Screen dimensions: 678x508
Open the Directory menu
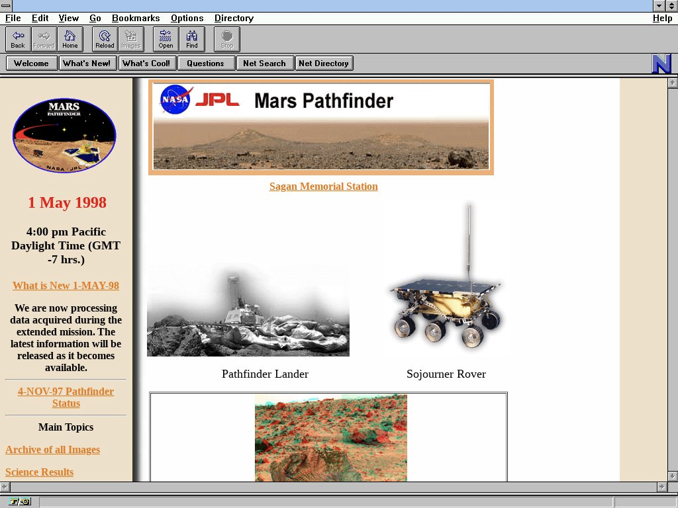(x=234, y=18)
